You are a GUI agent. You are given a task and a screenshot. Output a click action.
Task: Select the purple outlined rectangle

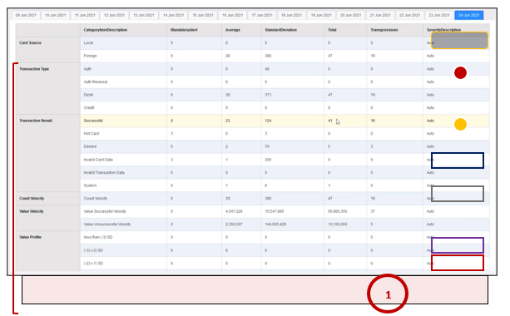pos(458,245)
